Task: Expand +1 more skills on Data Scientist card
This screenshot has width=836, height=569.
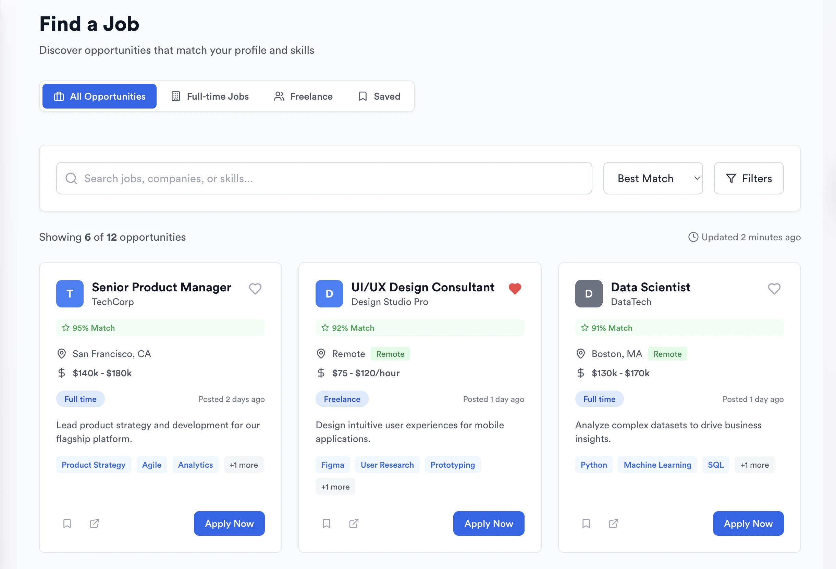Action: point(755,464)
